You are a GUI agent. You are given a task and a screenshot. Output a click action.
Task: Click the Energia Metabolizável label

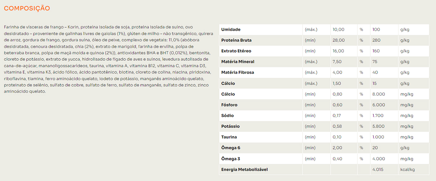click(245, 170)
